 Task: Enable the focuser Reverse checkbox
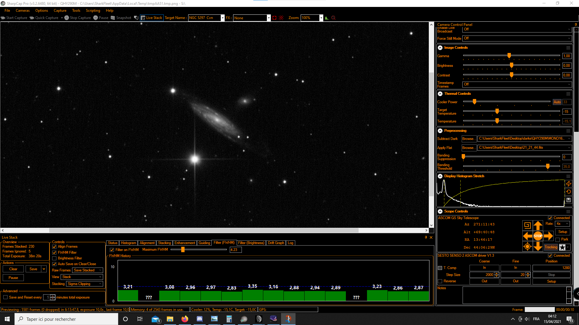pos(440,281)
